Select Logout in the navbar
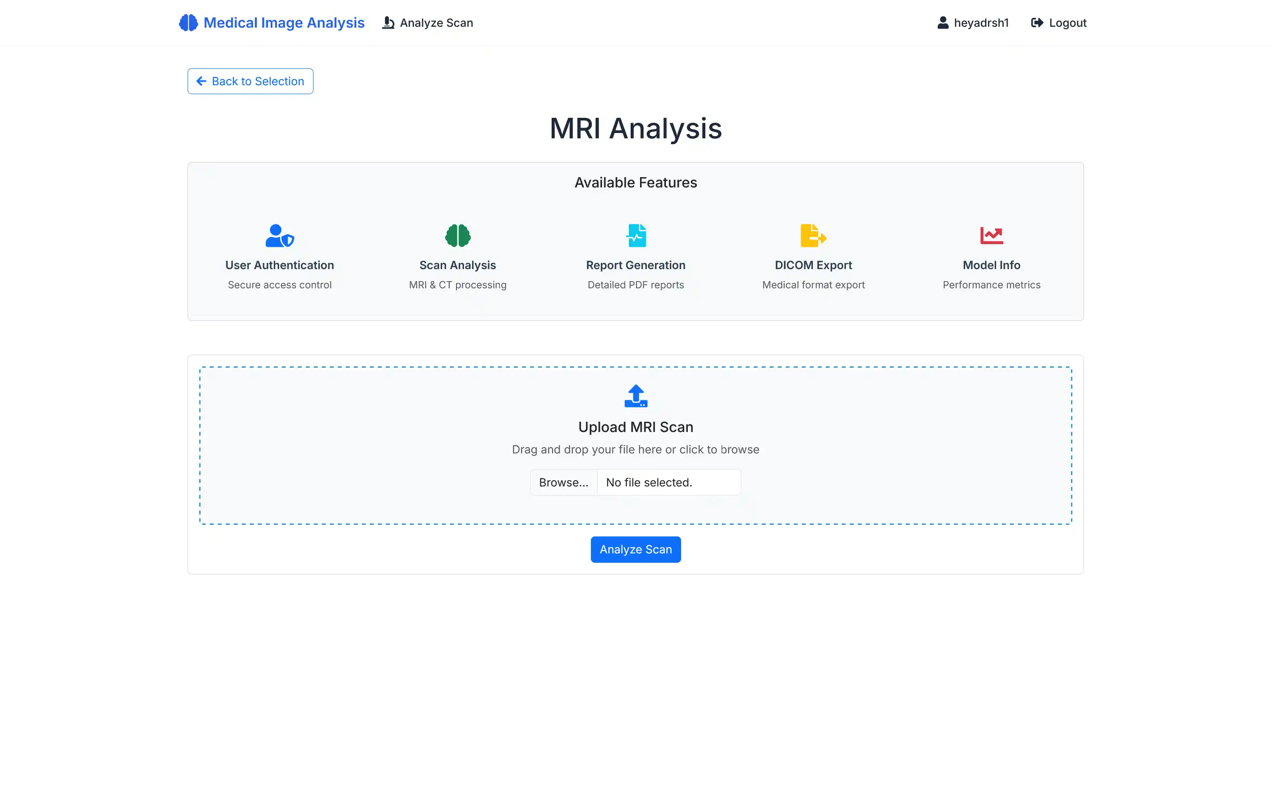The height and width of the screenshot is (789, 1272). (1059, 22)
